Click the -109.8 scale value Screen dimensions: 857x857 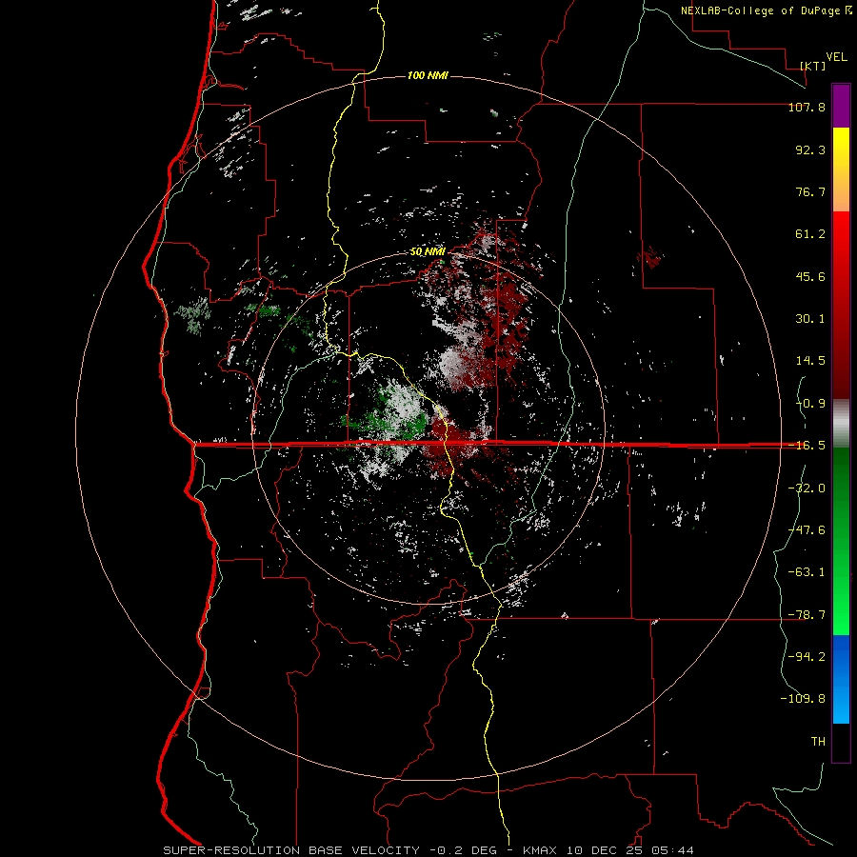click(803, 699)
